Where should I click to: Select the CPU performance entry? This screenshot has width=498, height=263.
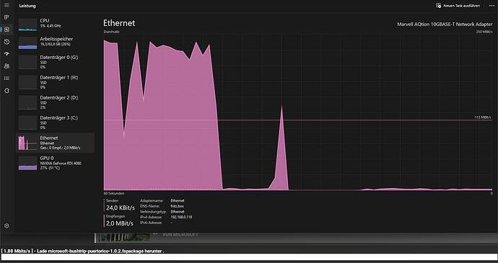click(x=56, y=24)
